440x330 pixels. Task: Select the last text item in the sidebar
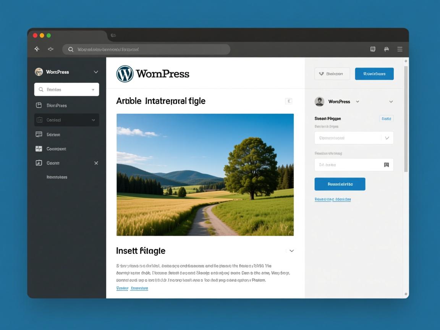57,177
